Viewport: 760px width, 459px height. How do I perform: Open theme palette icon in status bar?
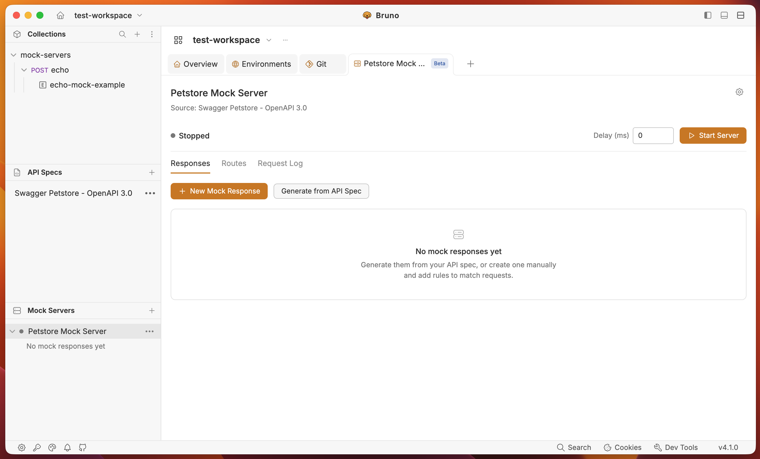52,448
